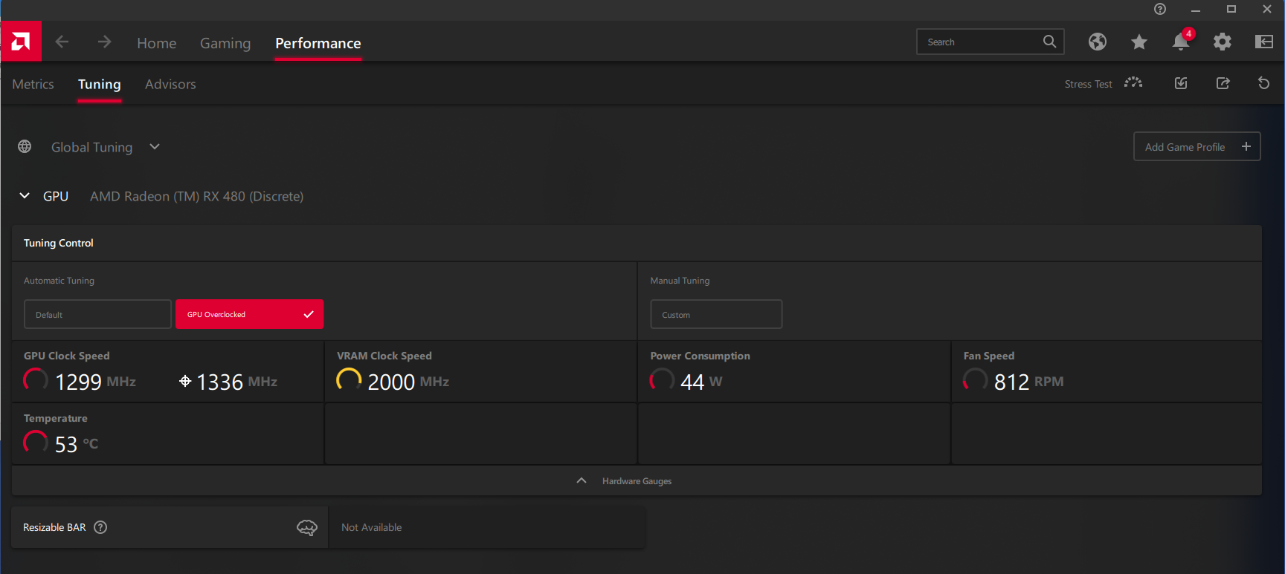This screenshot has width=1285, height=574.
Task: Click the Resizable BAR help icon
Action: [x=100, y=527]
